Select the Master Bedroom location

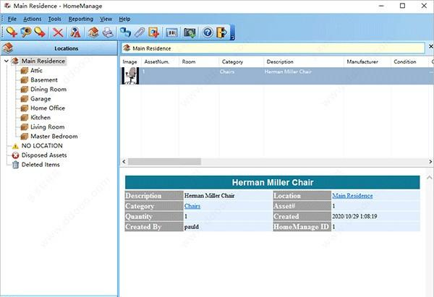[54, 136]
